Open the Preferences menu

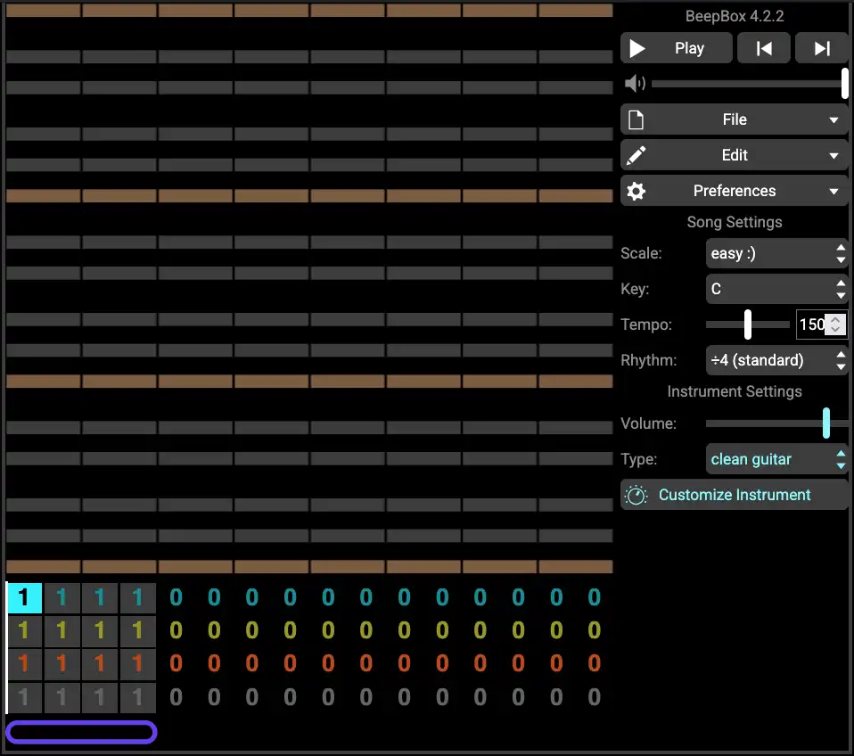point(734,191)
